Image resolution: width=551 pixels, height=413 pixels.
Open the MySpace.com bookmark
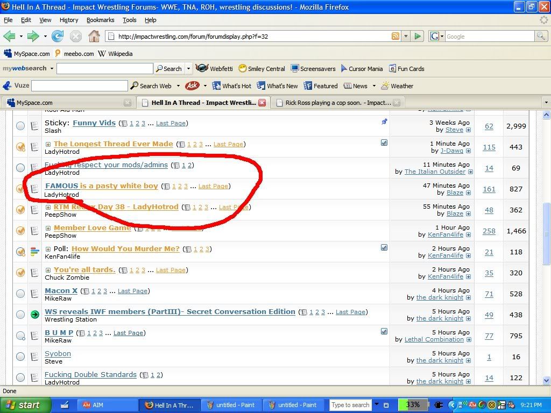coord(27,54)
